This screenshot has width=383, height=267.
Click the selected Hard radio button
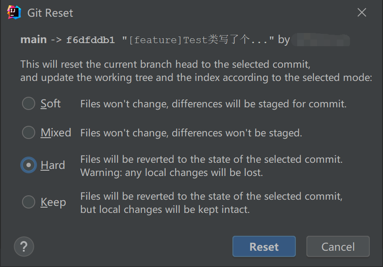click(29, 165)
